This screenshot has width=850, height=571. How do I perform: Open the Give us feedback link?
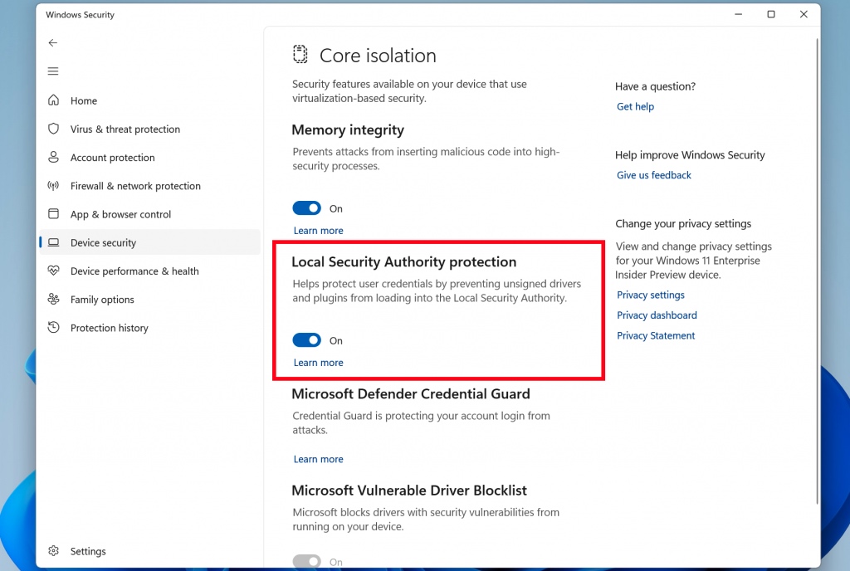653,174
